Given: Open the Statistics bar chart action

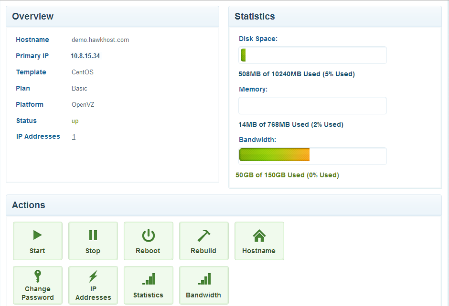Looking at the screenshot, I should pyautogui.click(x=148, y=279).
